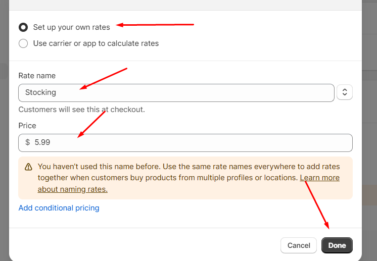377x261 pixels.
Task: Click the 'Set up your own rates' label text
Action: (x=71, y=27)
